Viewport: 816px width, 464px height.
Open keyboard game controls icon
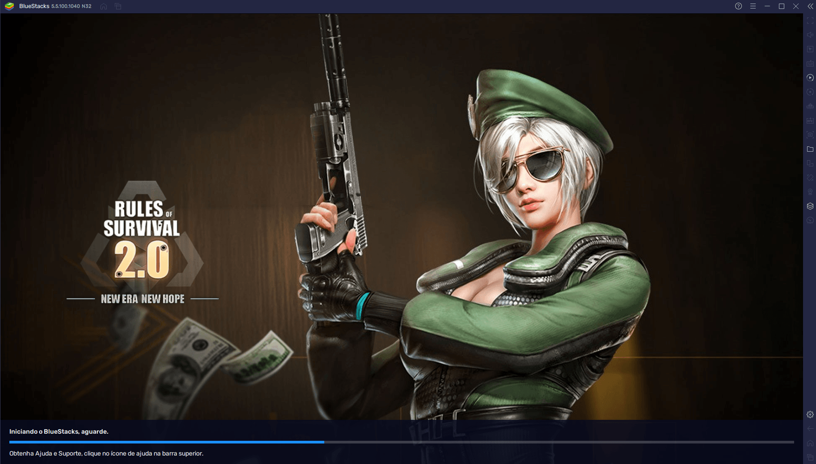[x=810, y=63]
